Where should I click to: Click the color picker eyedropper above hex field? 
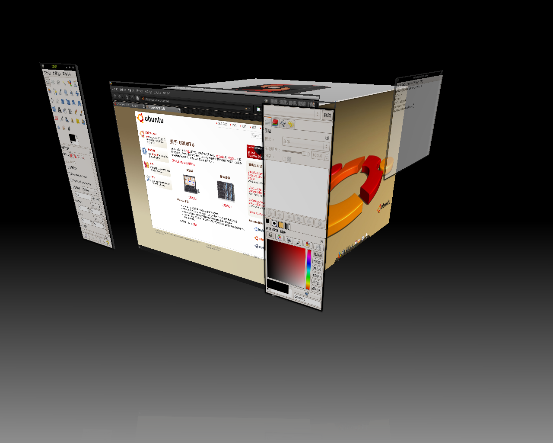[x=307, y=294]
